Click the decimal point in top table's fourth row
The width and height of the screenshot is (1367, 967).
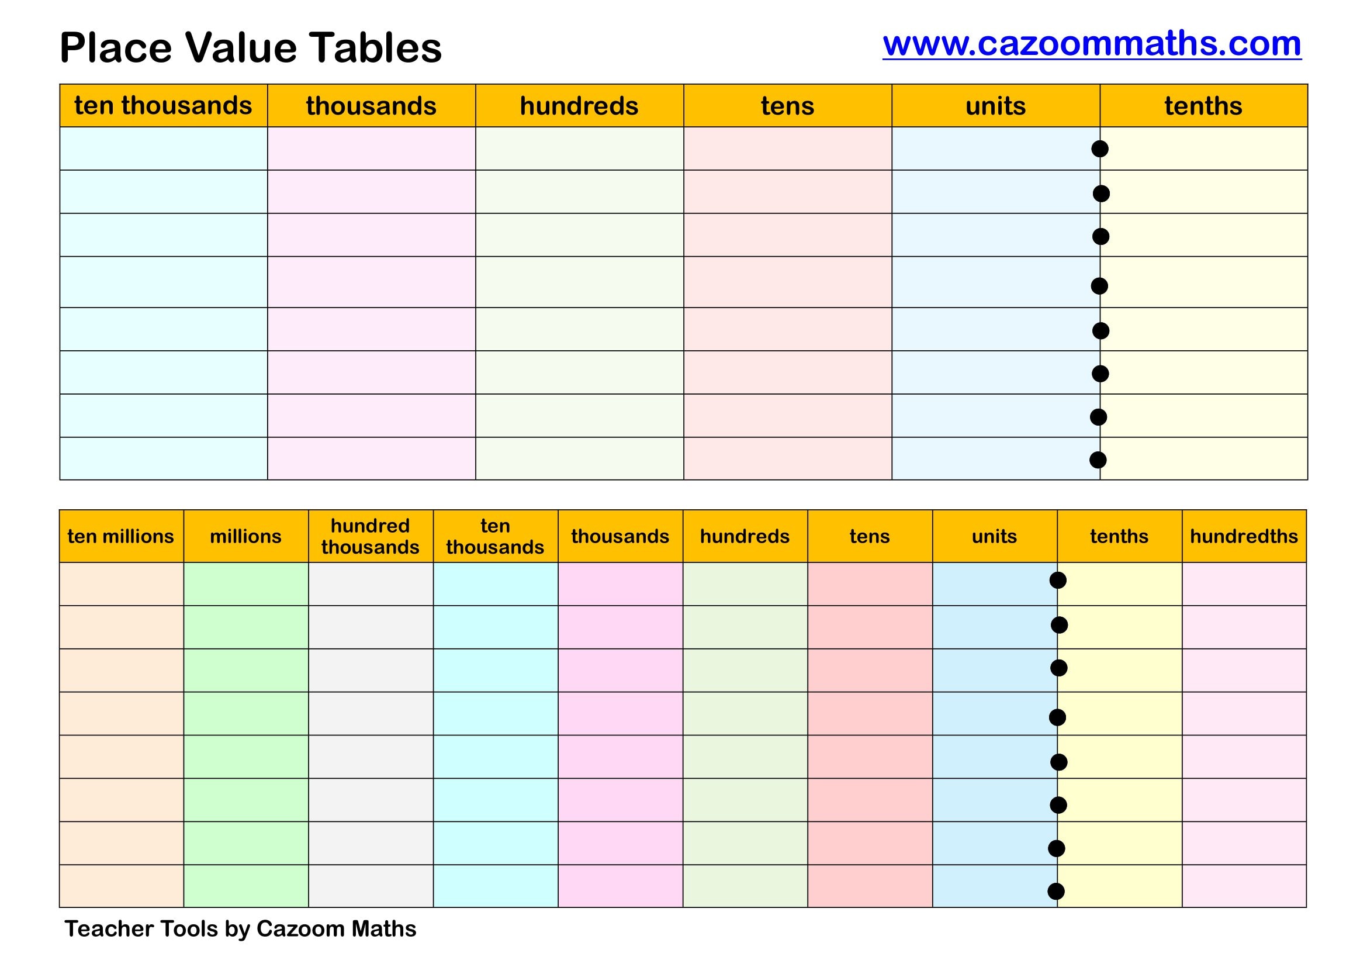pos(1099,286)
